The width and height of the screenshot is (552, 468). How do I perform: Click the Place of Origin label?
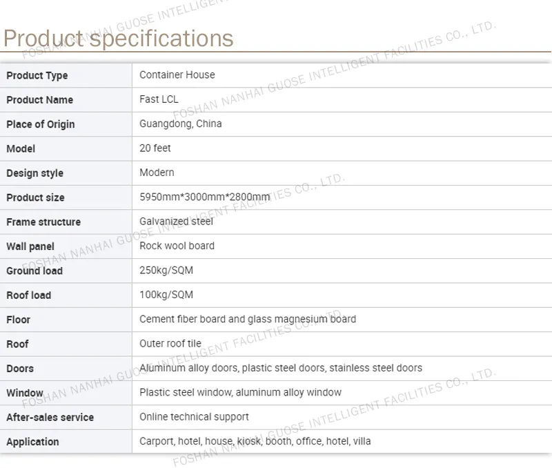pyautogui.click(x=41, y=124)
